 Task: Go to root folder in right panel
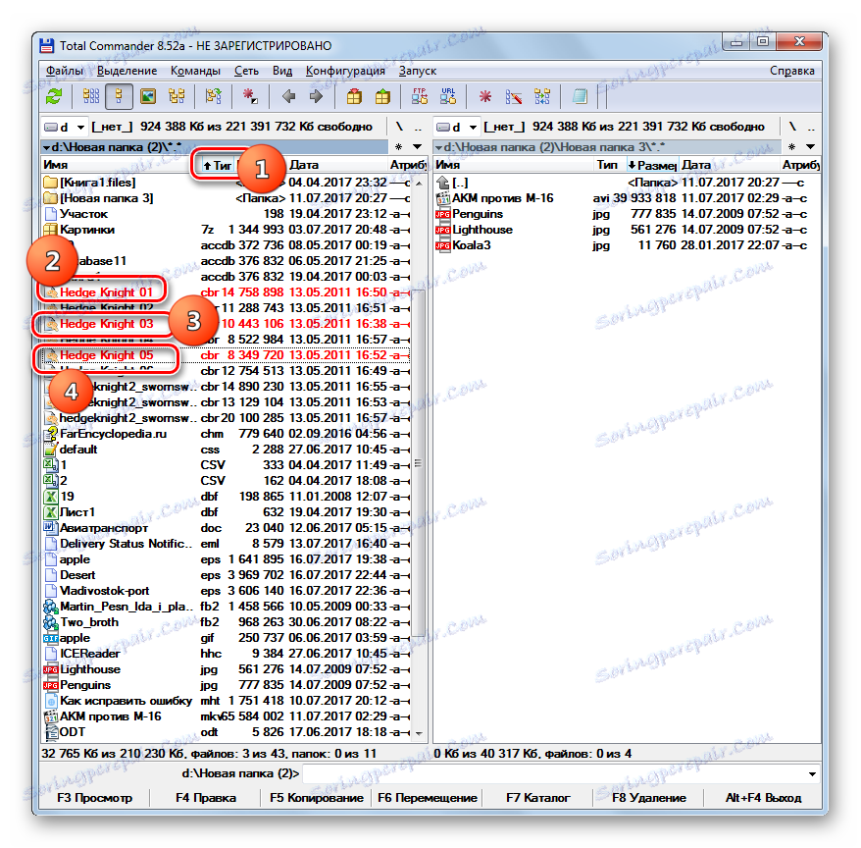coord(792,127)
